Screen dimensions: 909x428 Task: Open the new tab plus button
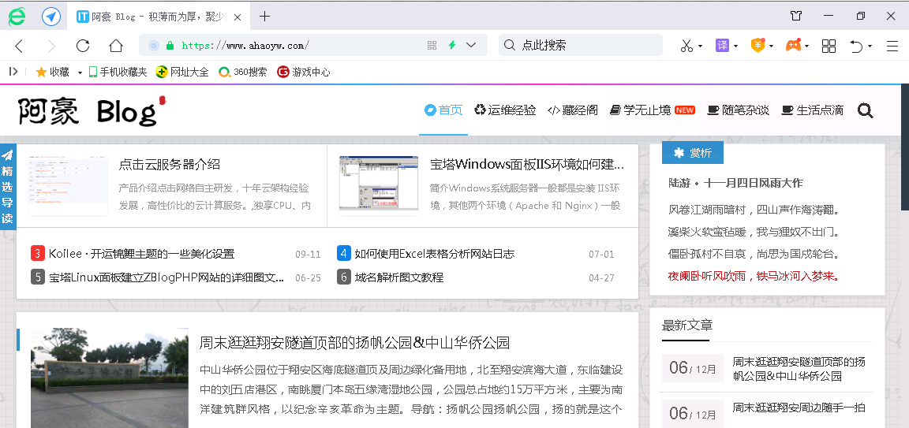264,17
